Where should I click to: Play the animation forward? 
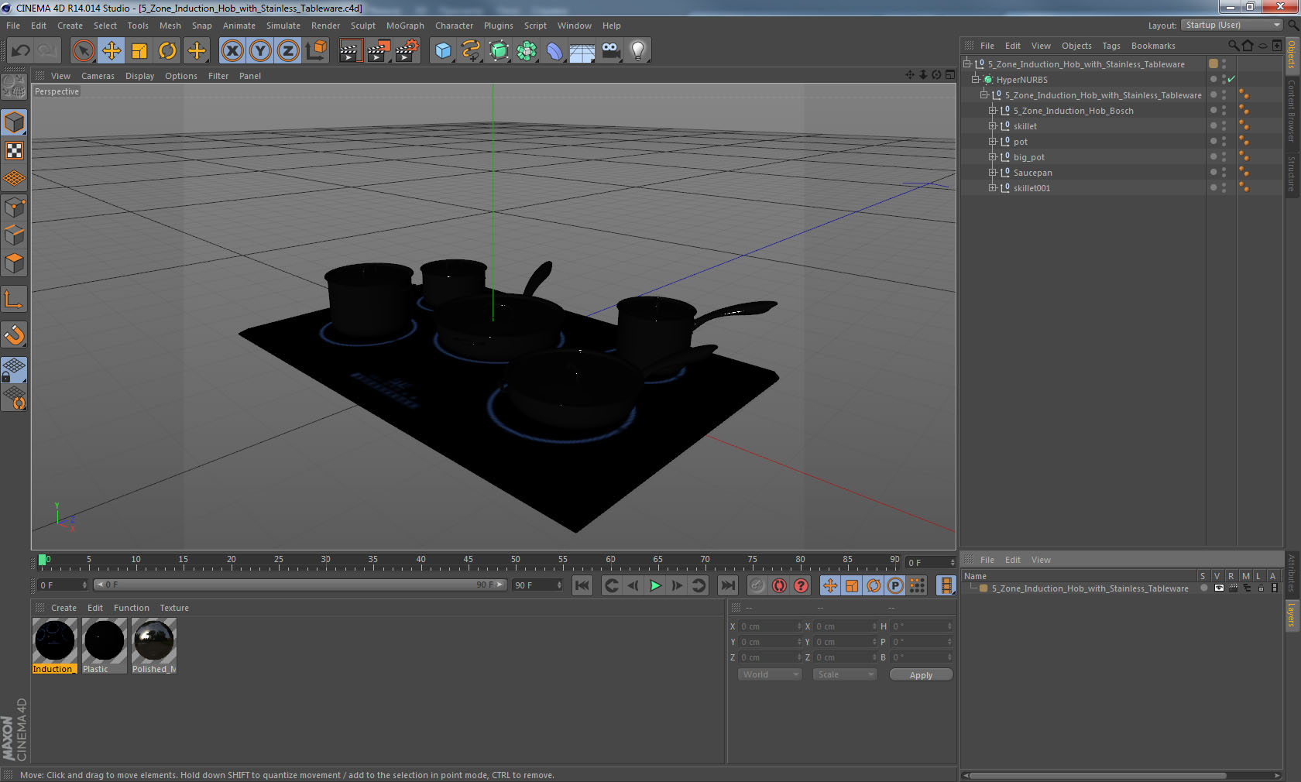[655, 585]
